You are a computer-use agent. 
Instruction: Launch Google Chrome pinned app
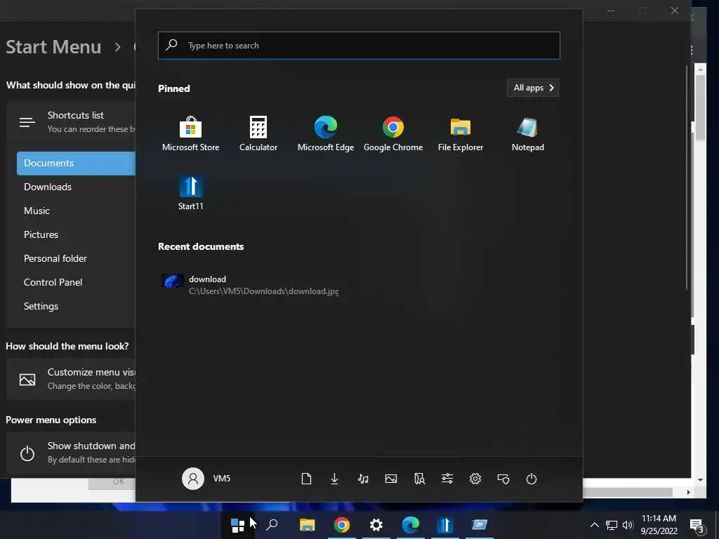[393, 133]
